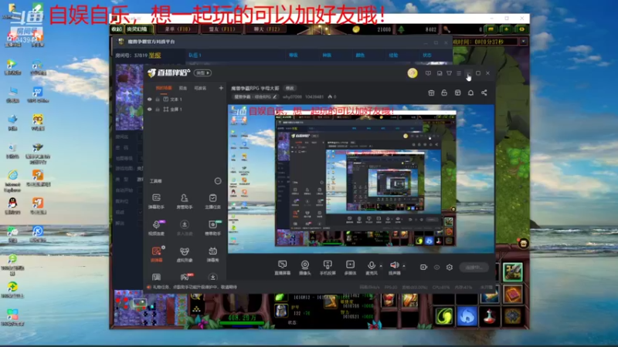This screenshot has height=347, width=618.
Task: Edit the stream category pencil tag
Action: coord(256,97)
